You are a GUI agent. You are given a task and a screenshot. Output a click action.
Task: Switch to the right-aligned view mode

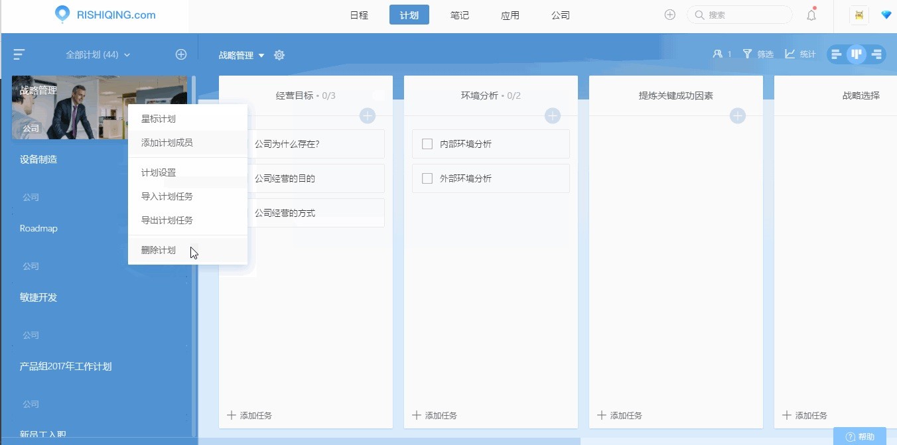(876, 54)
